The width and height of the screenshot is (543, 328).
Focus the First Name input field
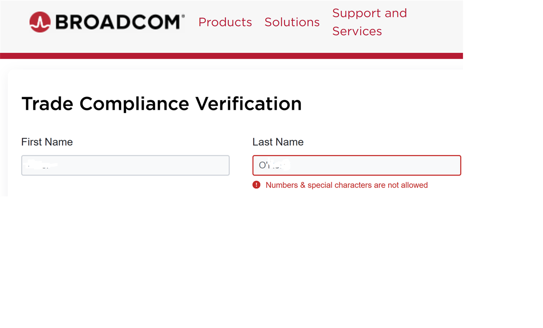[125, 165]
